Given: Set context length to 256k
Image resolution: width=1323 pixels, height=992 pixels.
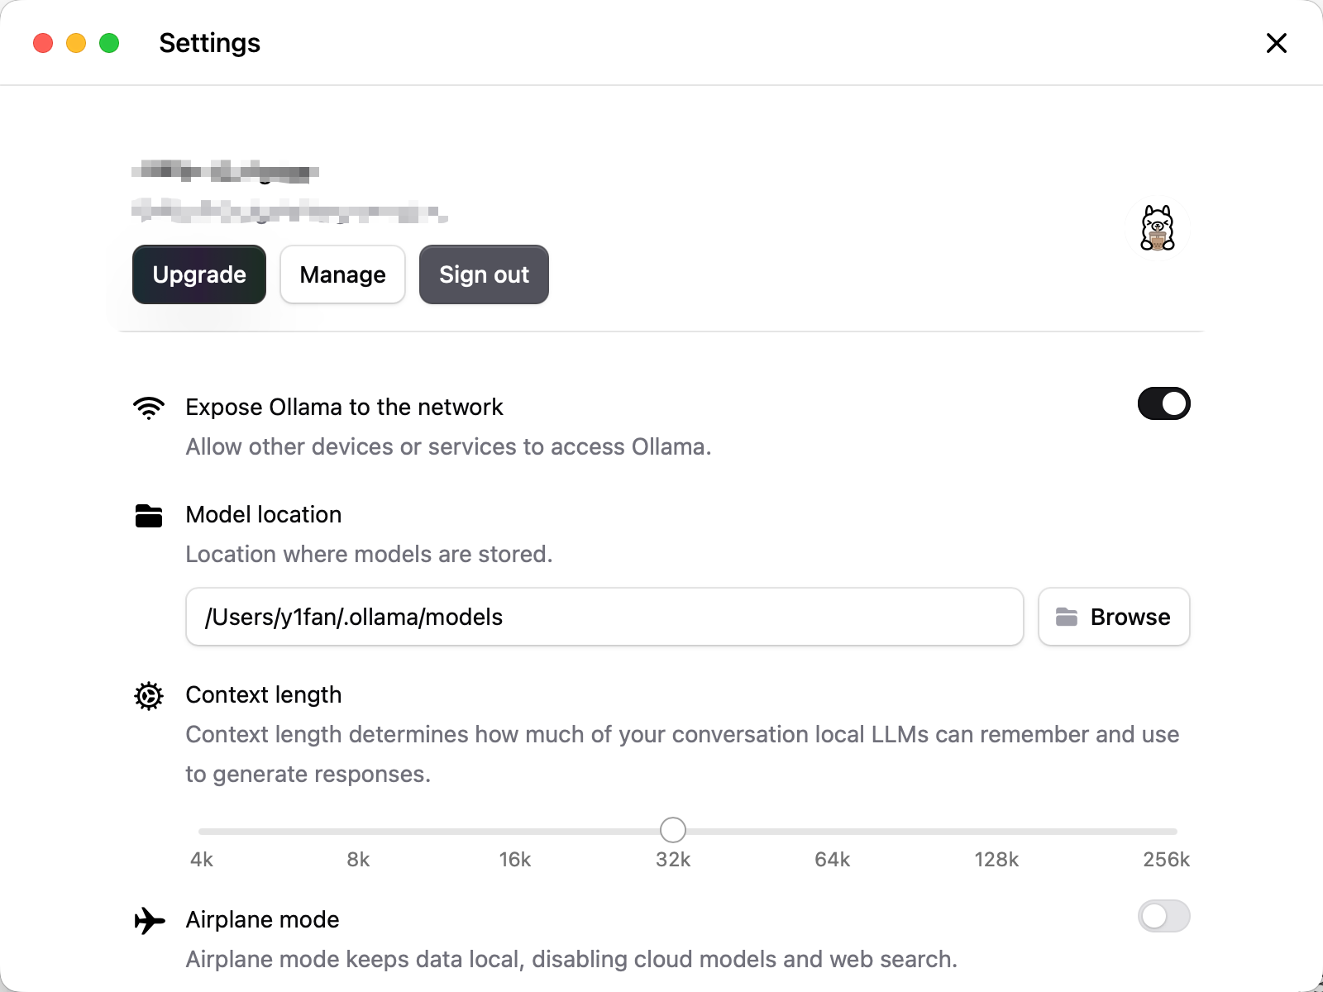Looking at the screenshot, I should (1175, 831).
